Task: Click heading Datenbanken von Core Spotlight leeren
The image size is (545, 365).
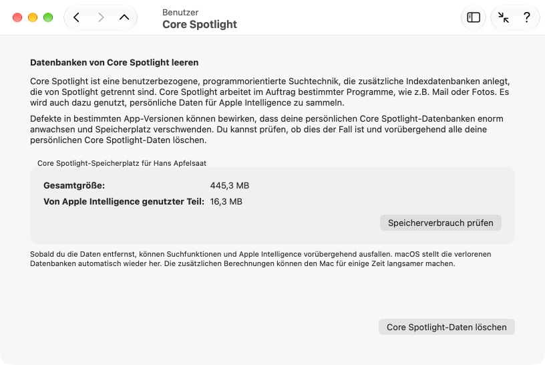Action: [x=114, y=63]
